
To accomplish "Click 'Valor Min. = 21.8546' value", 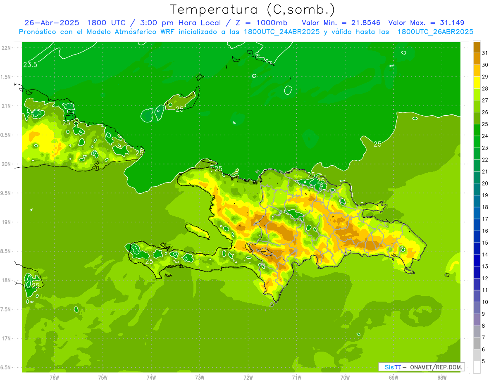I will [341, 23].
